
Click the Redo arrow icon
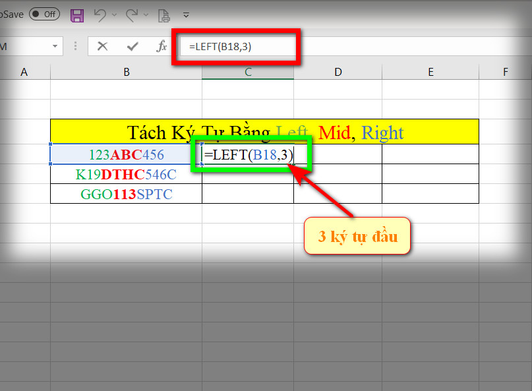point(132,15)
